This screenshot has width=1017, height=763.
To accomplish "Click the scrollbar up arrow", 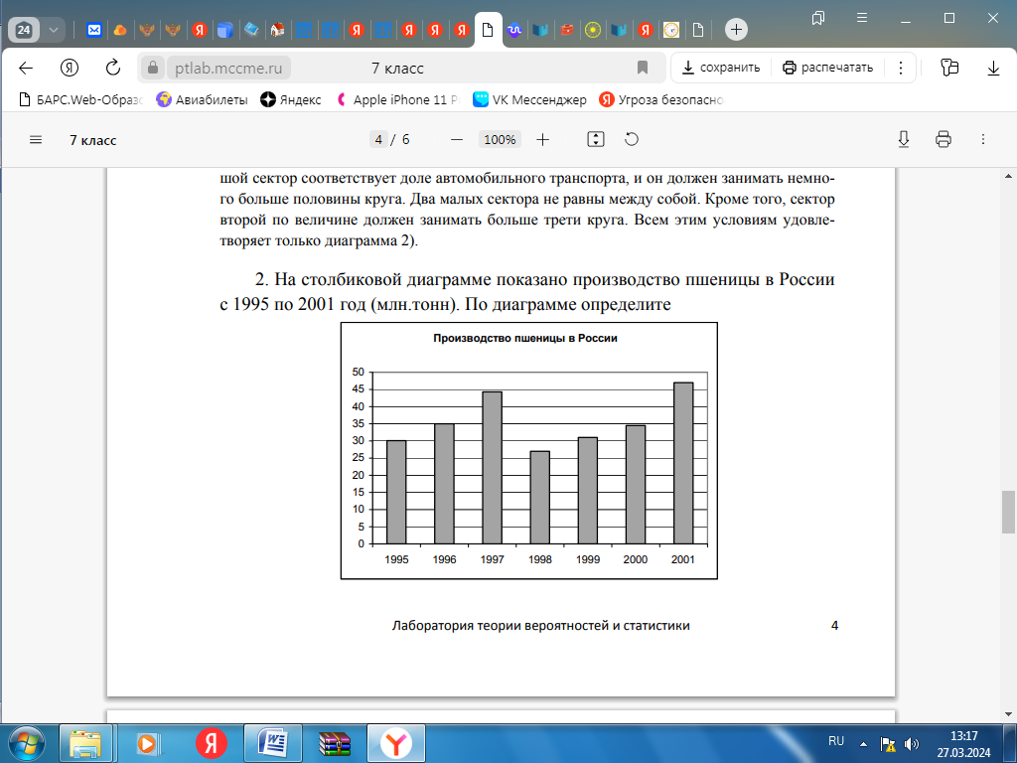I will point(1009,175).
